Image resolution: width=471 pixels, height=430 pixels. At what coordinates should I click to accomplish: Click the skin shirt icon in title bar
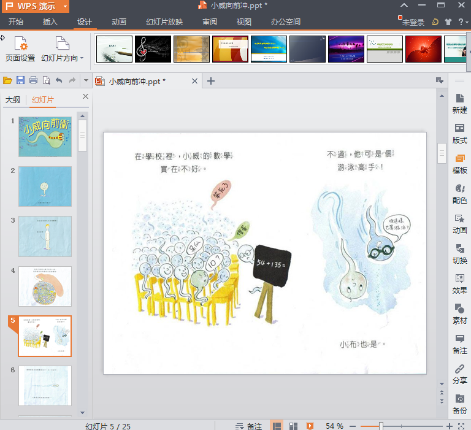(x=448, y=22)
